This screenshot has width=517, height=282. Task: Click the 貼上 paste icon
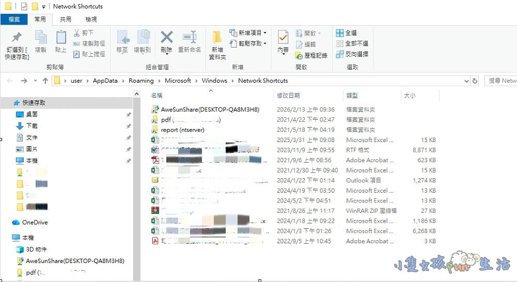click(61, 38)
